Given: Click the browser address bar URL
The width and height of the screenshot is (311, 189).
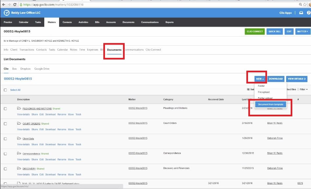Looking at the screenshot, I should (x=53, y=4).
